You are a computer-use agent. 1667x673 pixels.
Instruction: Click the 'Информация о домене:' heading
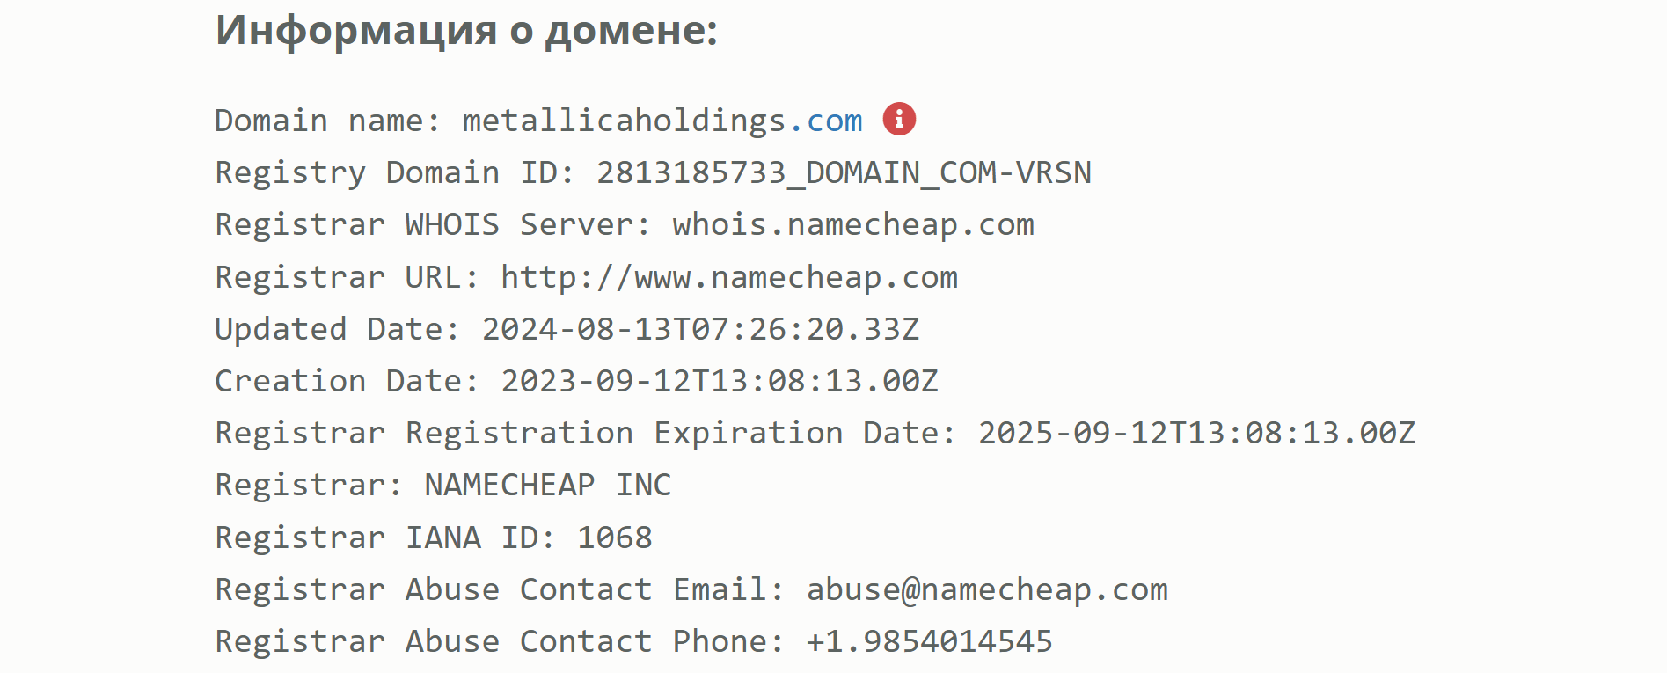466,31
